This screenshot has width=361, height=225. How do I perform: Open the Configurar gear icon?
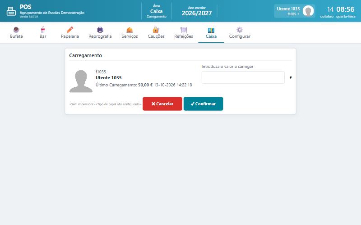click(x=240, y=30)
